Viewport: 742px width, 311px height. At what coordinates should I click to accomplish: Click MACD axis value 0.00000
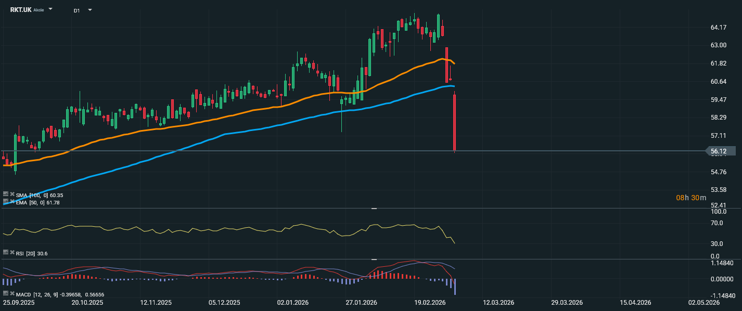(723, 279)
